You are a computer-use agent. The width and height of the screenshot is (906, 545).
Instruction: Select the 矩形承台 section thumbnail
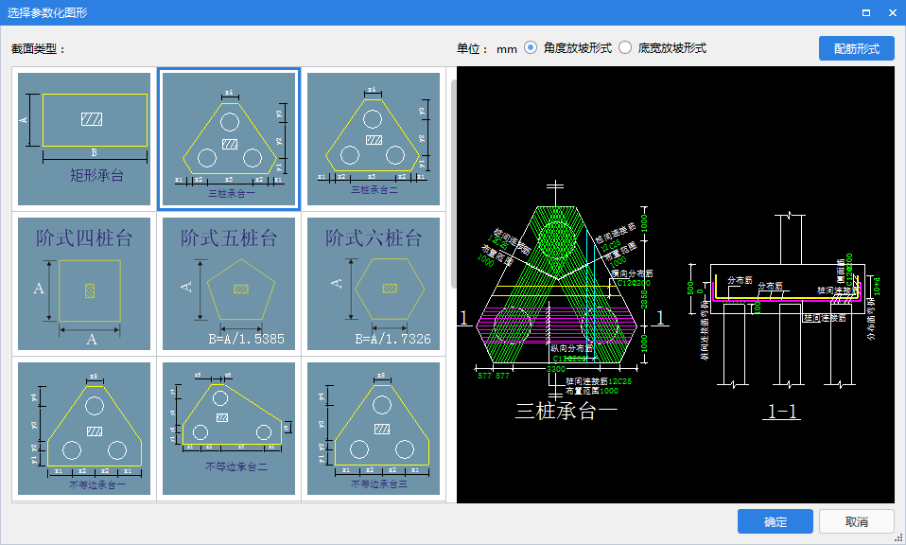tap(84, 139)
